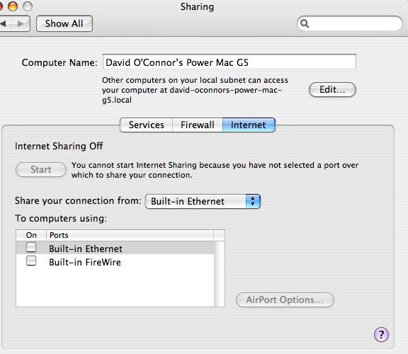Switch to the Firewall tab
Screen dimensions: 408x354
198,125
